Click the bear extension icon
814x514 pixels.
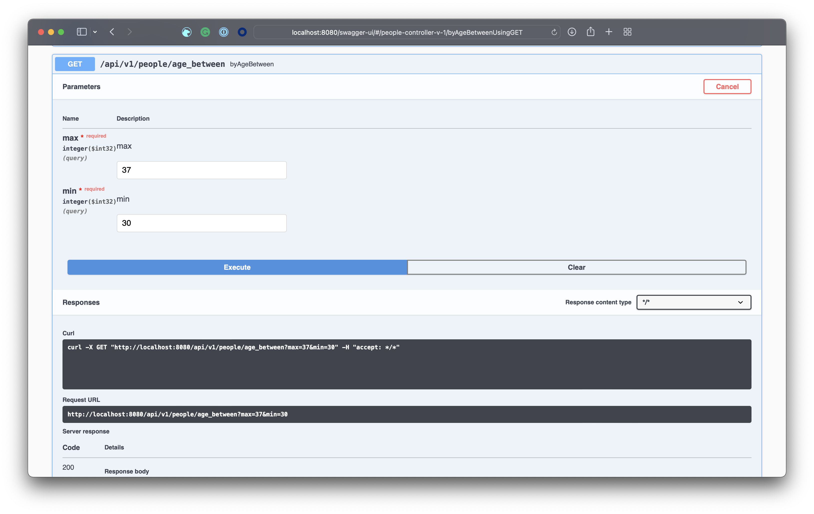(x=186, y=32)
